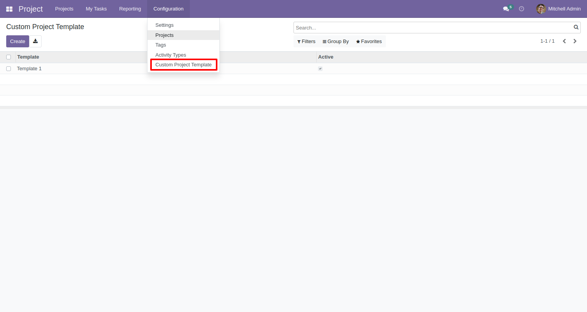Open the apps grid home menu icon

(x=9, y=9)
